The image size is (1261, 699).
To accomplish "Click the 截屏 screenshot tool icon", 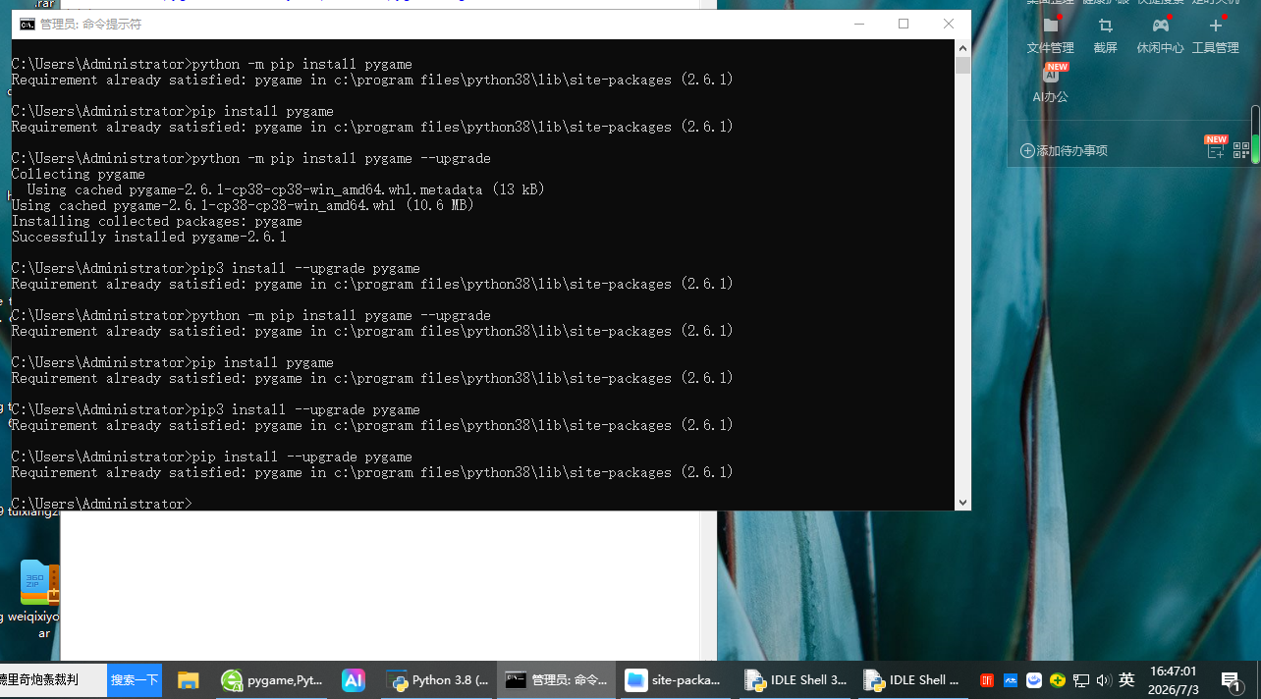I will pyautogui.click(x=1105, y=34).
